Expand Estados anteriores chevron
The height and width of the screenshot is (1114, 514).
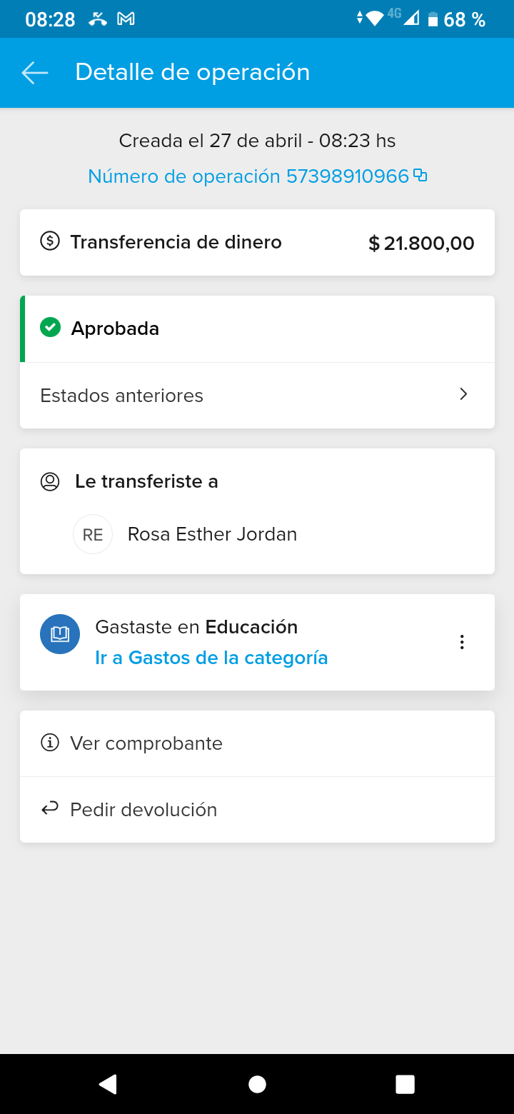(x=463, y=394)
